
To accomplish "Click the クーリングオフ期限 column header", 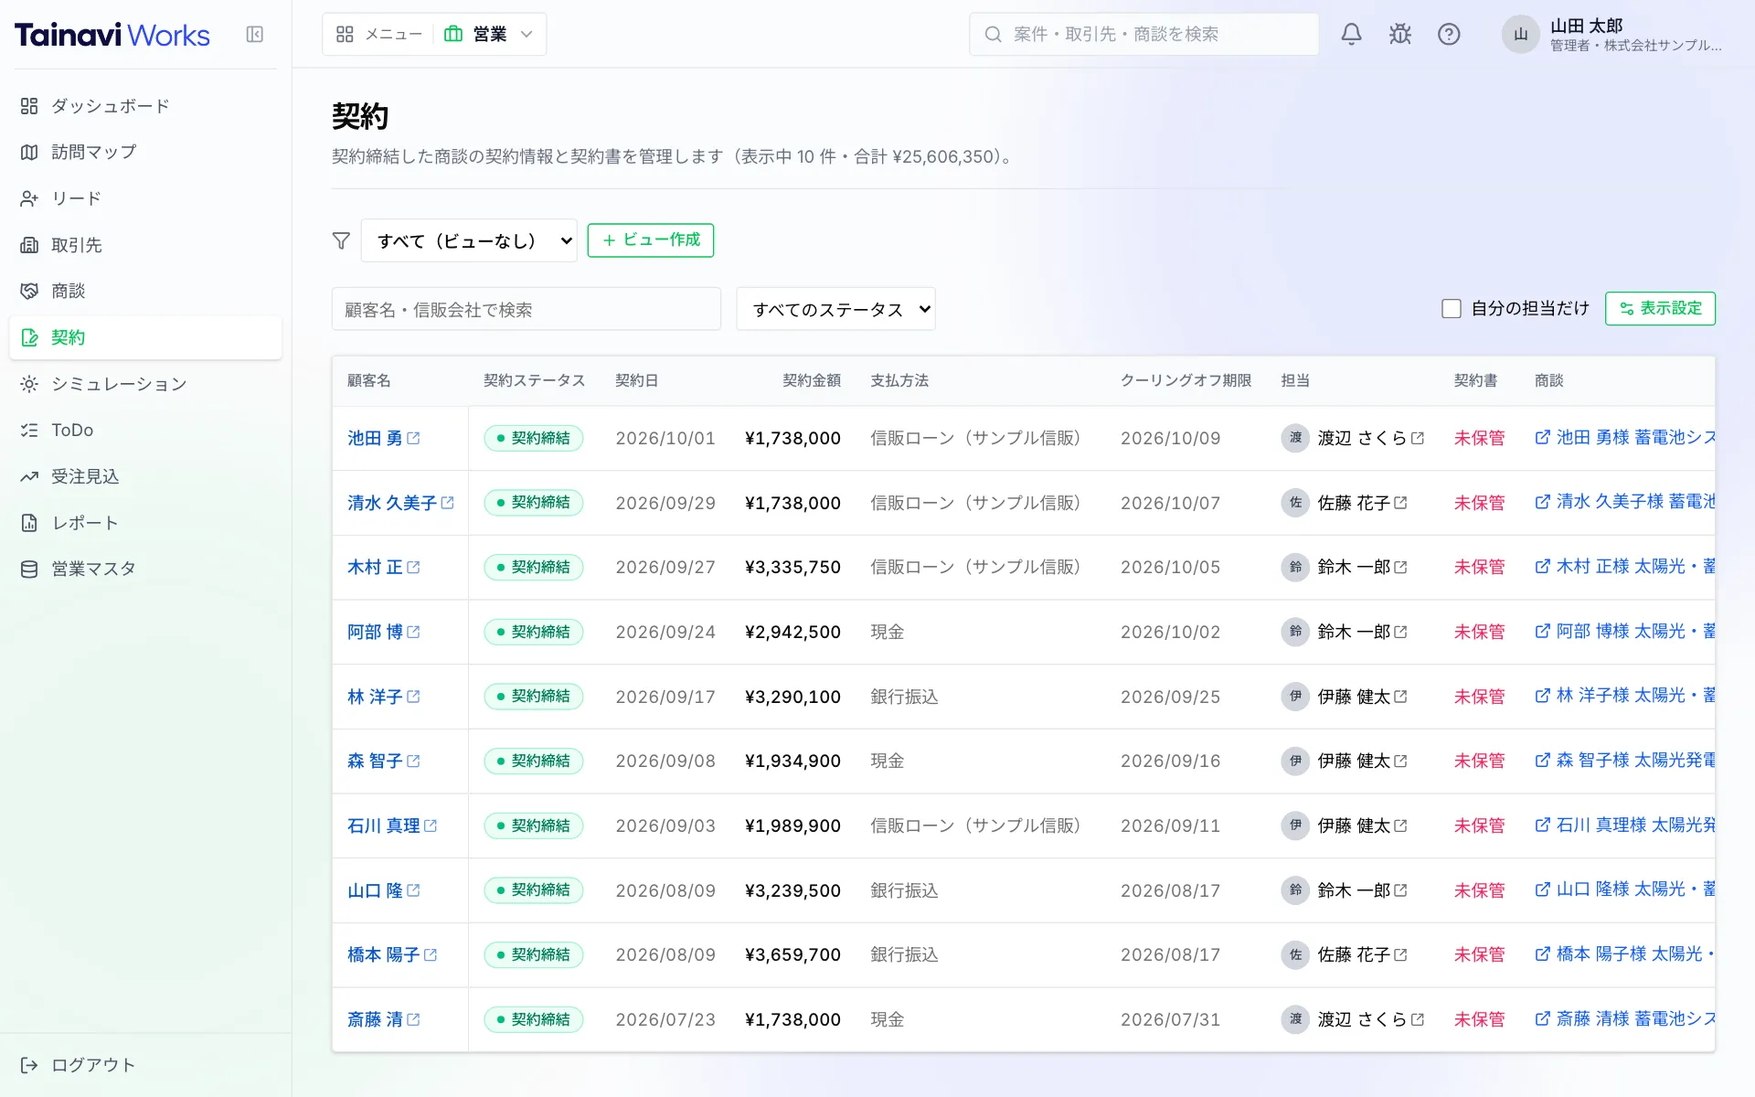I will tap(1186, 380).
